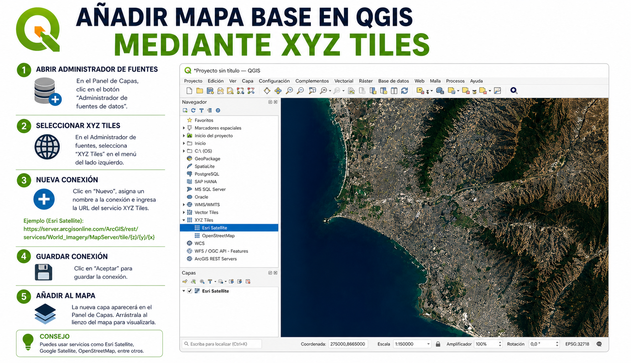Image resolution: width=631 pixels, height=363 pixels.
Task: Select the Pan Map hand tool
Action: [x=267, y=91]
